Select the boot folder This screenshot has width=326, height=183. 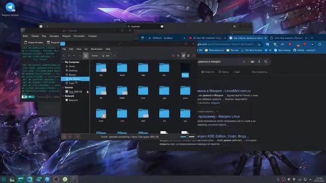(x=122, y=70)
